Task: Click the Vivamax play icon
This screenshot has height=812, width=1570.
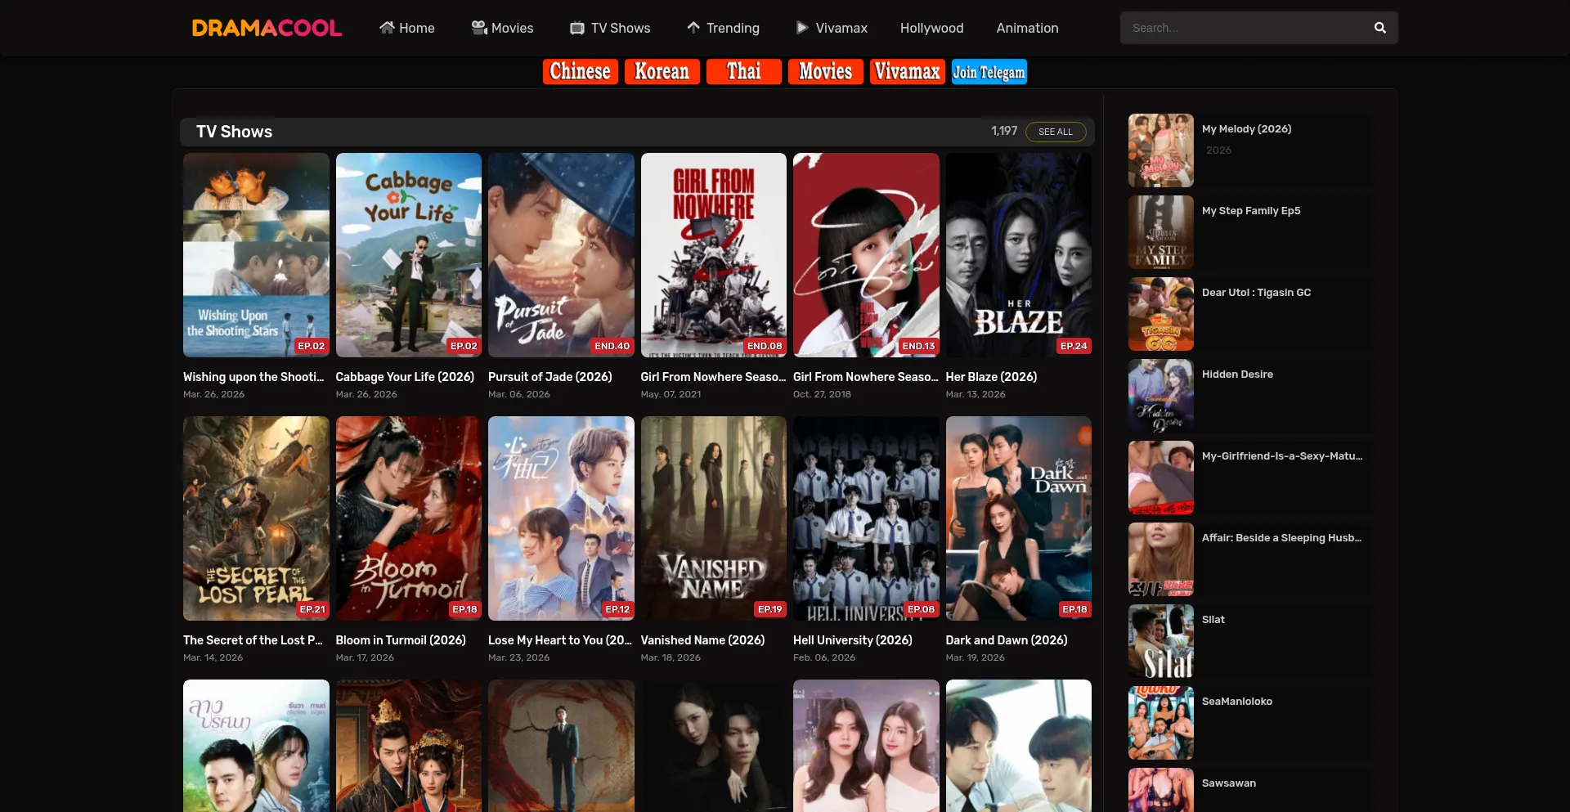Action: coord(802,28)
